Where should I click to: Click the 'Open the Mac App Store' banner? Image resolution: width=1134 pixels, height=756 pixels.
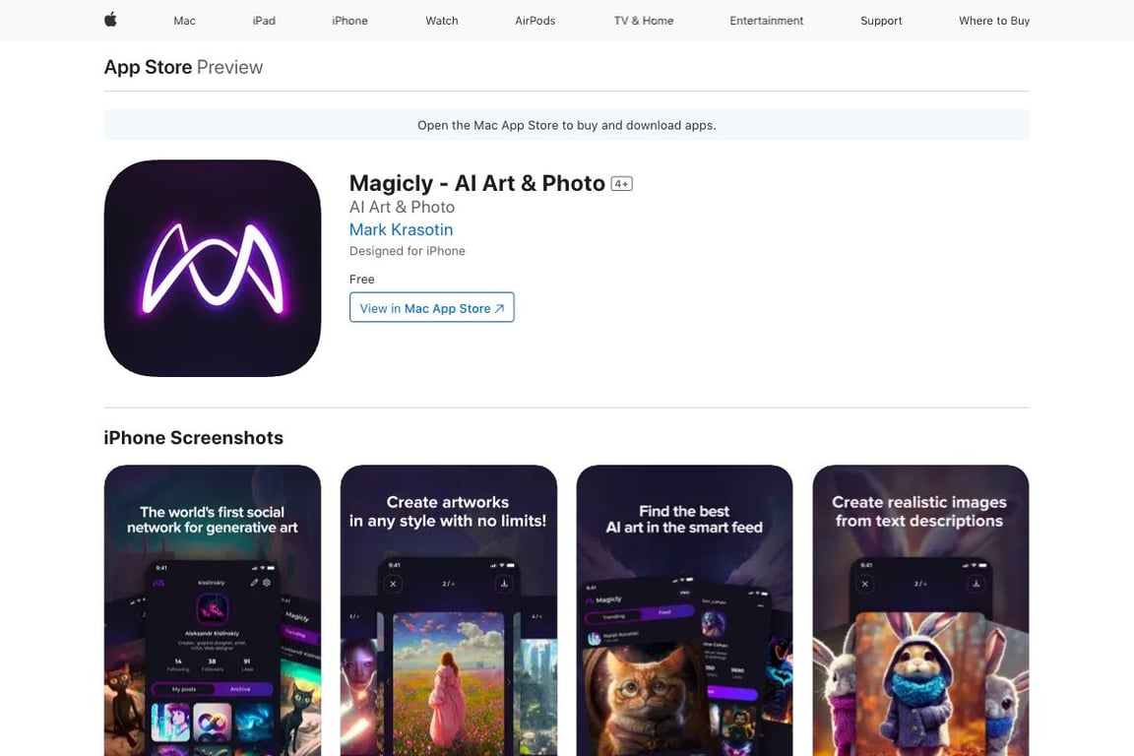tap(567, 125)
